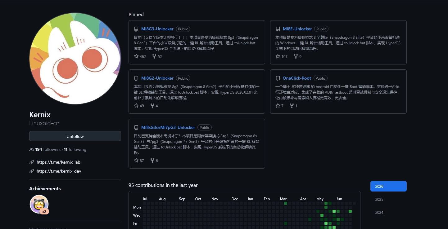Switch to the 2025 contribution year
448x229 pixels.
pos(388,199)
